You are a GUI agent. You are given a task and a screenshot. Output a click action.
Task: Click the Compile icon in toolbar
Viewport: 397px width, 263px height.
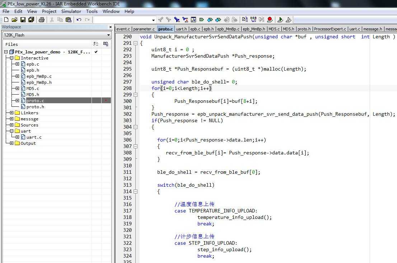(245, 19)
